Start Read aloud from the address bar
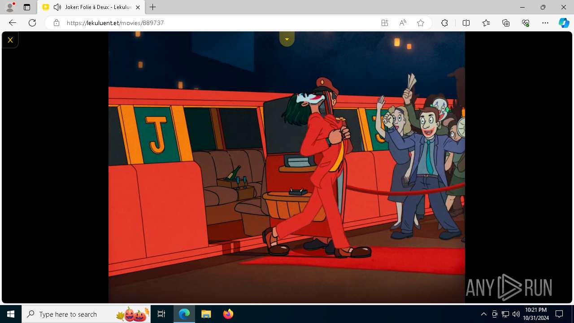The width and height of the screenshot is (574, 323). click(403, 23)
